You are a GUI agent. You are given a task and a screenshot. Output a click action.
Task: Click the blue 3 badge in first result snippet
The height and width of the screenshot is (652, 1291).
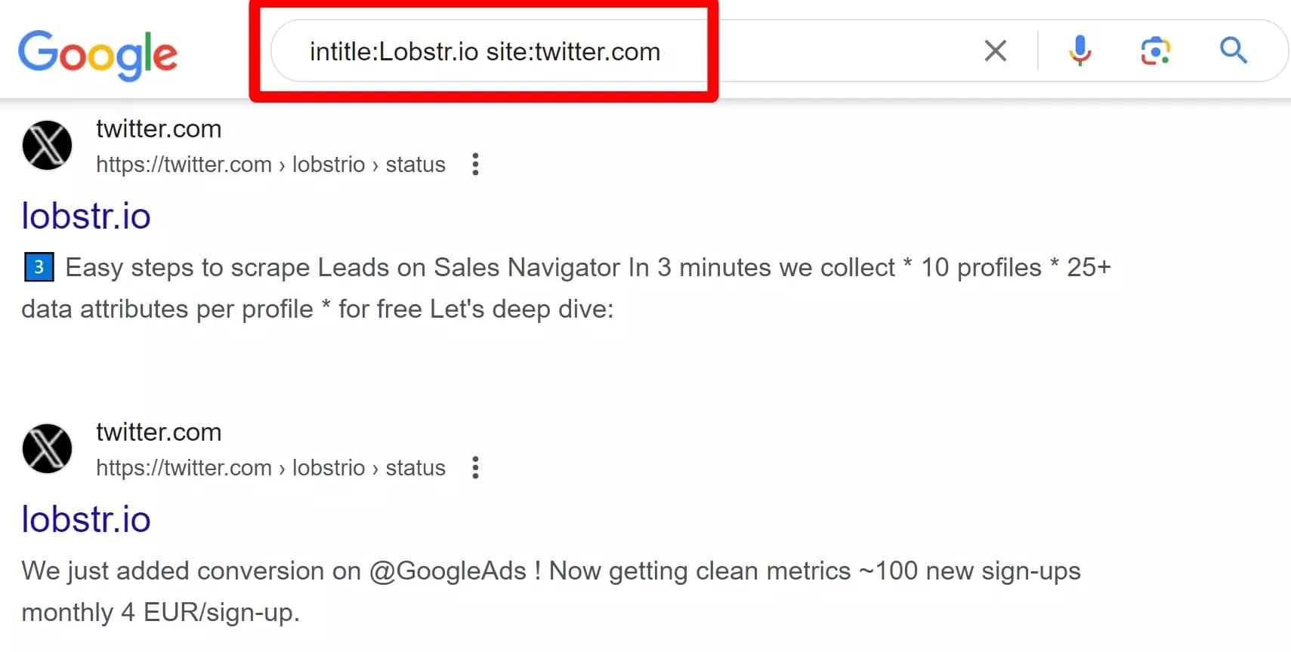click(x=39, y=266)
